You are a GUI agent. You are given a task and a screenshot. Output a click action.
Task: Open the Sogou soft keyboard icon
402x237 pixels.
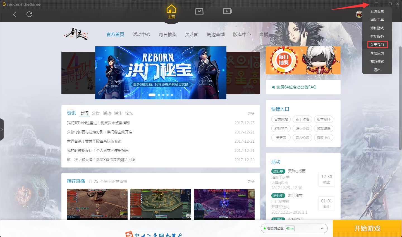tap(161, 235)
